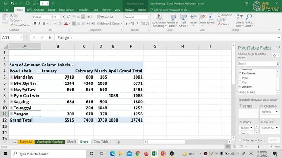
Task: Apply the Accounting Number Format dollar icon
Action: pyautogui.click(x=126, y=23)
